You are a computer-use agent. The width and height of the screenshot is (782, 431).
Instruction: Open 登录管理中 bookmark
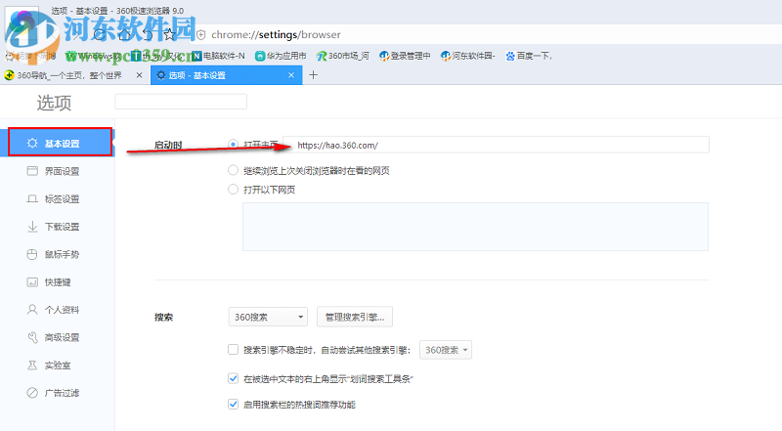[x=405, y=56]
